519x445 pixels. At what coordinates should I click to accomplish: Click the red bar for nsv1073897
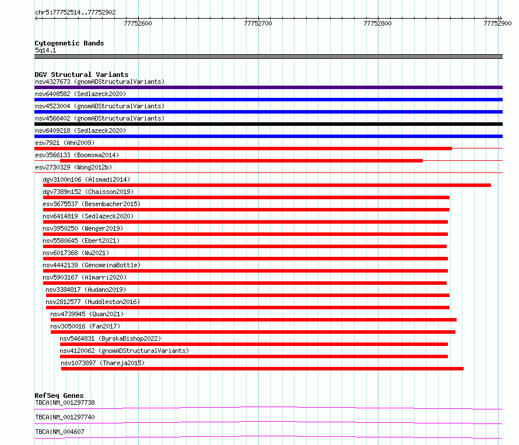(x=262, y=369)
